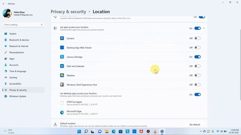Collapse the Let apps access your location section

[x=204, y=28]
